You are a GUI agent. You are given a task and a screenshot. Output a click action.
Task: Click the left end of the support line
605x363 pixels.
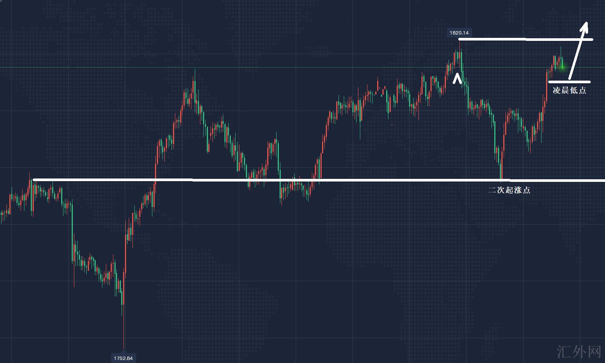[x=34, y=180]
